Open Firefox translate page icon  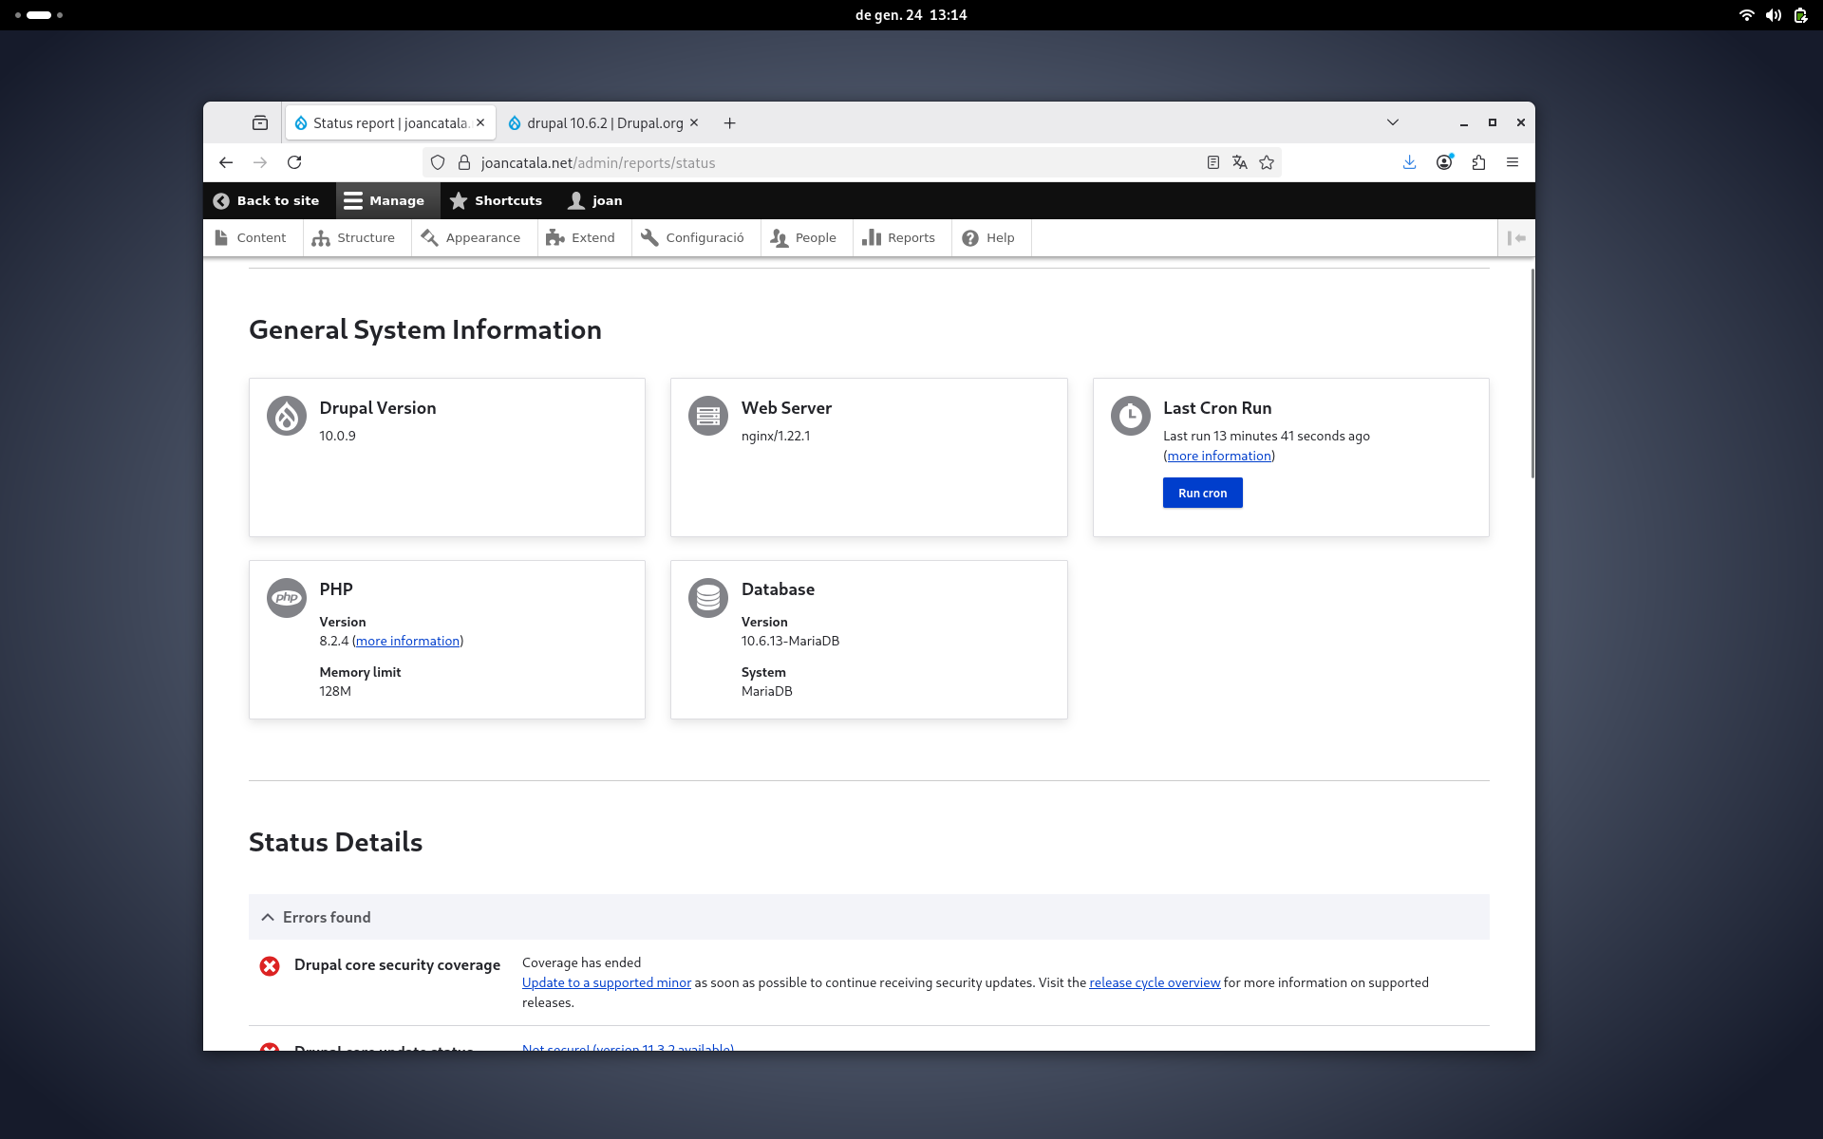click(x=1239, y=162)
